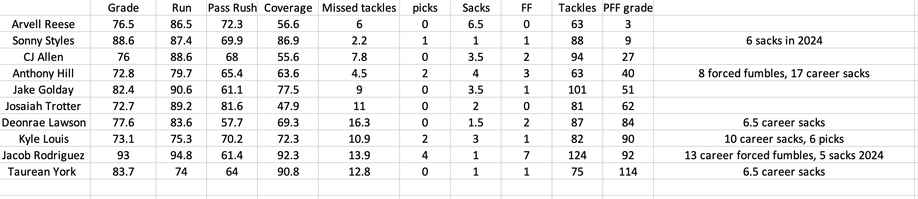The image size is (918, 199).
Task: Select the PFF grade header cell
Action: point(628,8)
